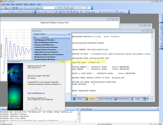Pin the Analysis Options panel
Image resolution: width=163 pixels, height=125 pixels.
69,34
